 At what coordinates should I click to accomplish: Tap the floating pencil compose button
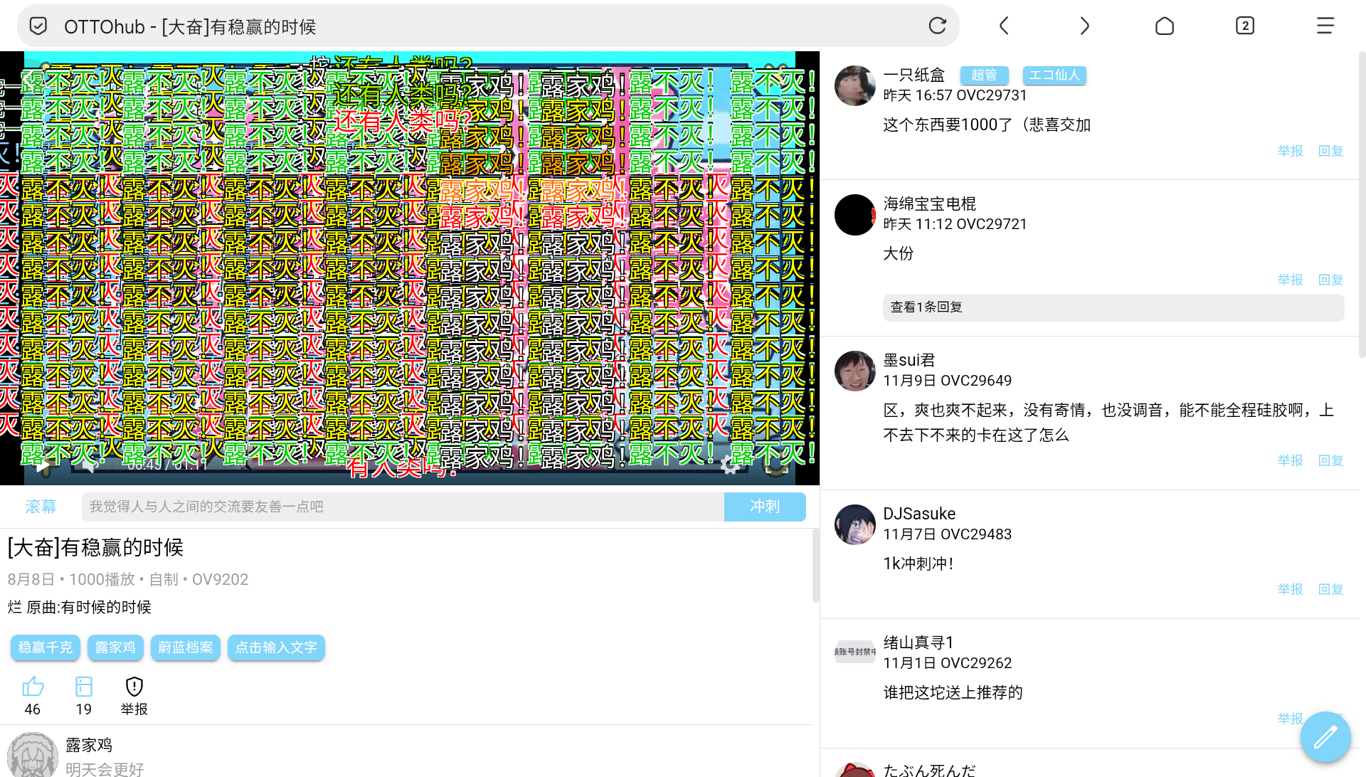(x=1325, y=737)
